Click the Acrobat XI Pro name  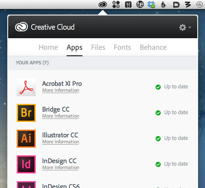(62, 84)
